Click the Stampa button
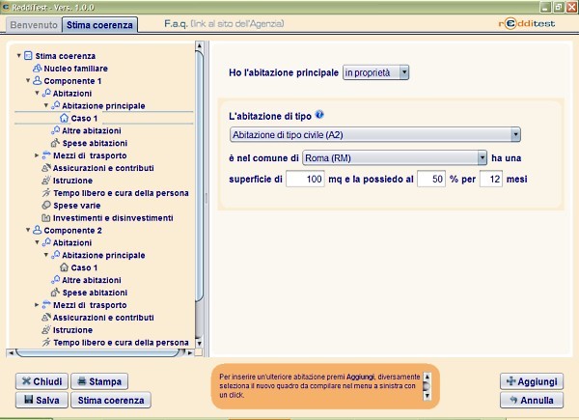Viewport: 579px width, 420px height. click(x=99, y=381)
